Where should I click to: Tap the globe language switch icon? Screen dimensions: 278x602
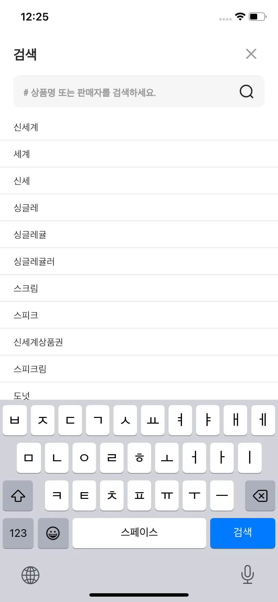click(31, 575)
